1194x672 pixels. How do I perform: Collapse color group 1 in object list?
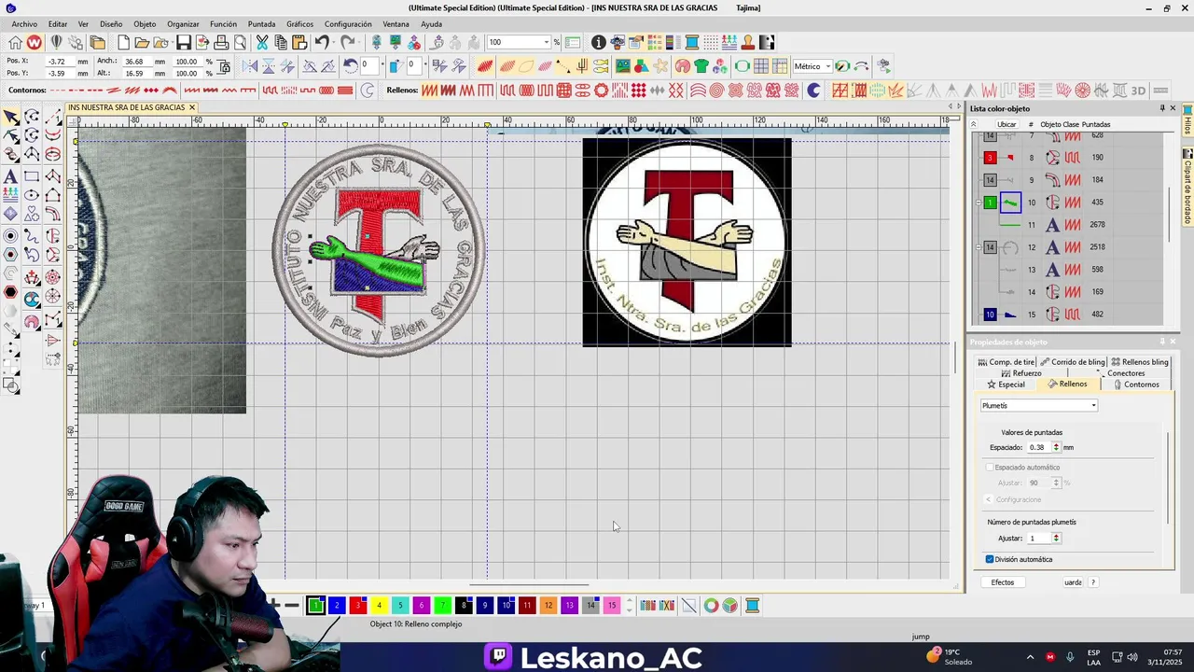[979, 203]
